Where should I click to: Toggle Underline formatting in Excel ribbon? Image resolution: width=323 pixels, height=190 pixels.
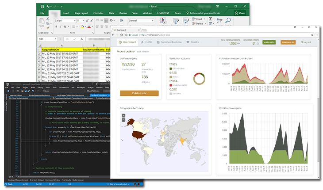pos(65,27)
